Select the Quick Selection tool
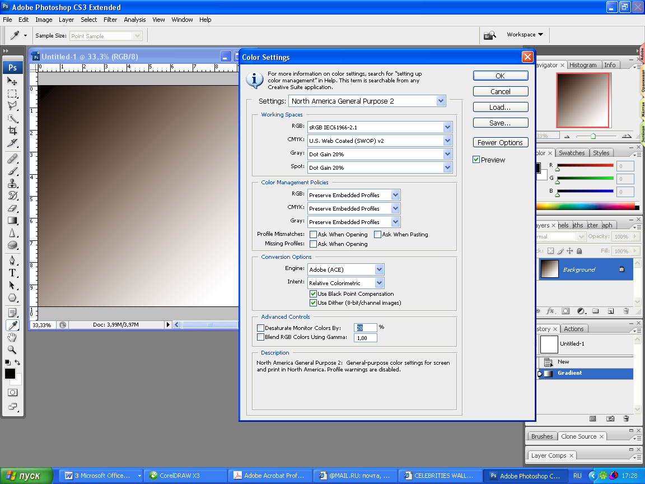Screen dimensions: 645x484 [x=12, y=119]
